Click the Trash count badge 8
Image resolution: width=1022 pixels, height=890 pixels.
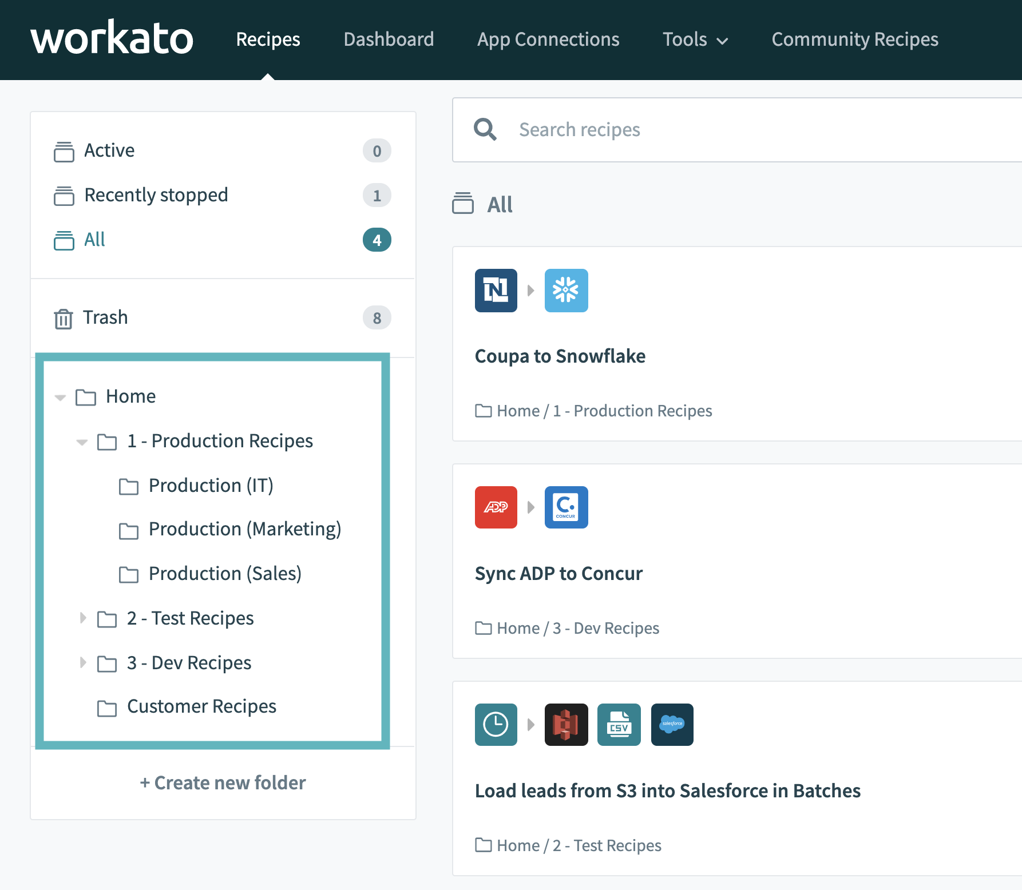tap(377, 317)
